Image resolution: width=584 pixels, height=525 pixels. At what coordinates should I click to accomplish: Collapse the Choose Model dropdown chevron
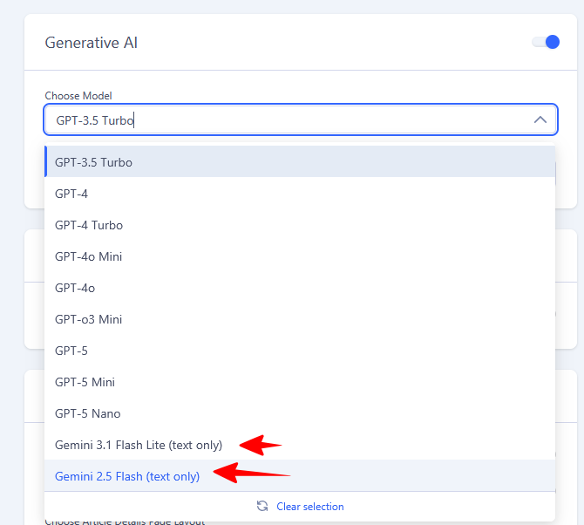coord(540,120)
